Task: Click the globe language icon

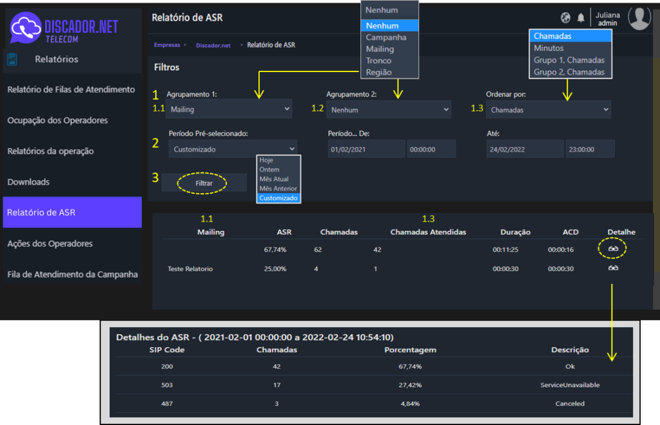Action: click(565, 17)
